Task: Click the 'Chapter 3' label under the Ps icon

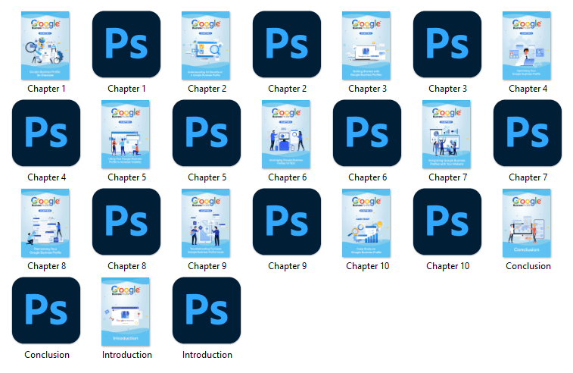Action: coord(447,89)
